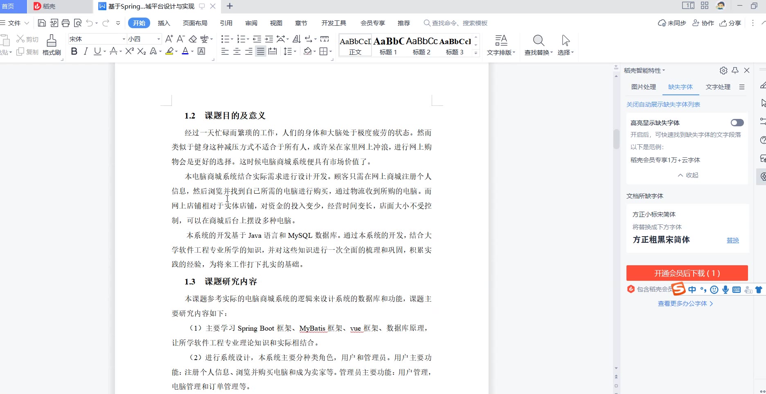Click document vertical scrollbar thumb
Image resolution: width=766 pixels, height=394 pixels.
point(616,139)
